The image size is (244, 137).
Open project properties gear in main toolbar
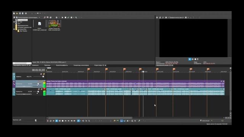(26, 14)
